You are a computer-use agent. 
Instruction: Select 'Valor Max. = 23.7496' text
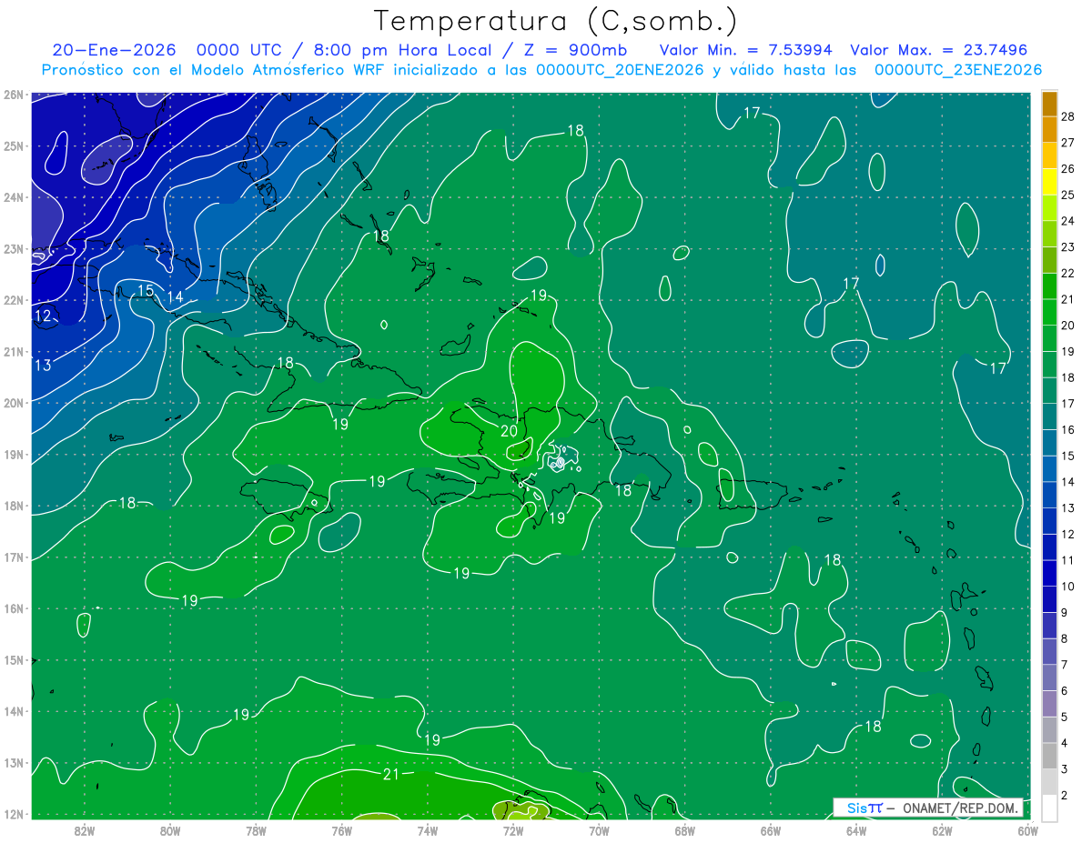click(x=938, y=50)
